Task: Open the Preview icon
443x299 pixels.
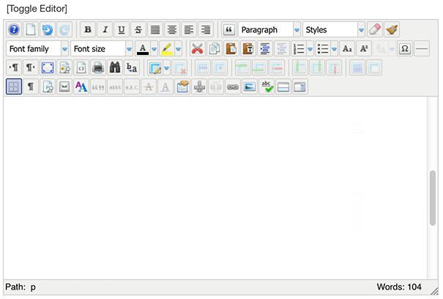Action: tap(64, 67)
